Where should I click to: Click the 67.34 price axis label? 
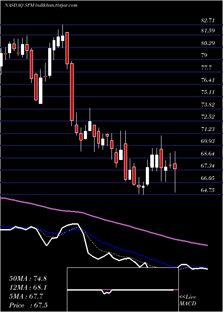tap(207, 166)
